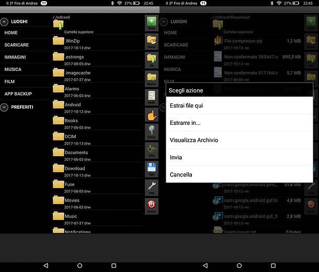Tap the Home folder toolbar icon, left screen

[152, 42]
